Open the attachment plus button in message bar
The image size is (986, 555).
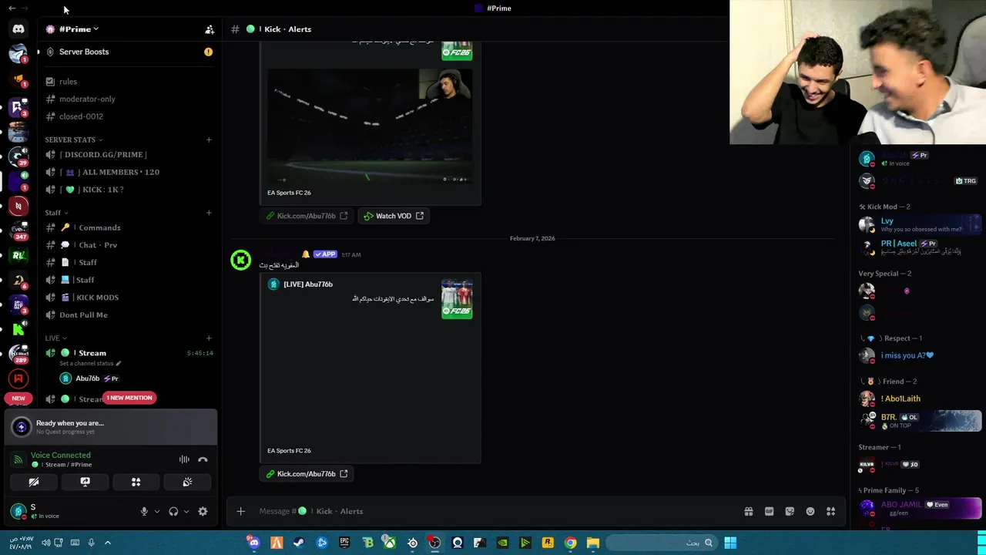coord(240,511)
